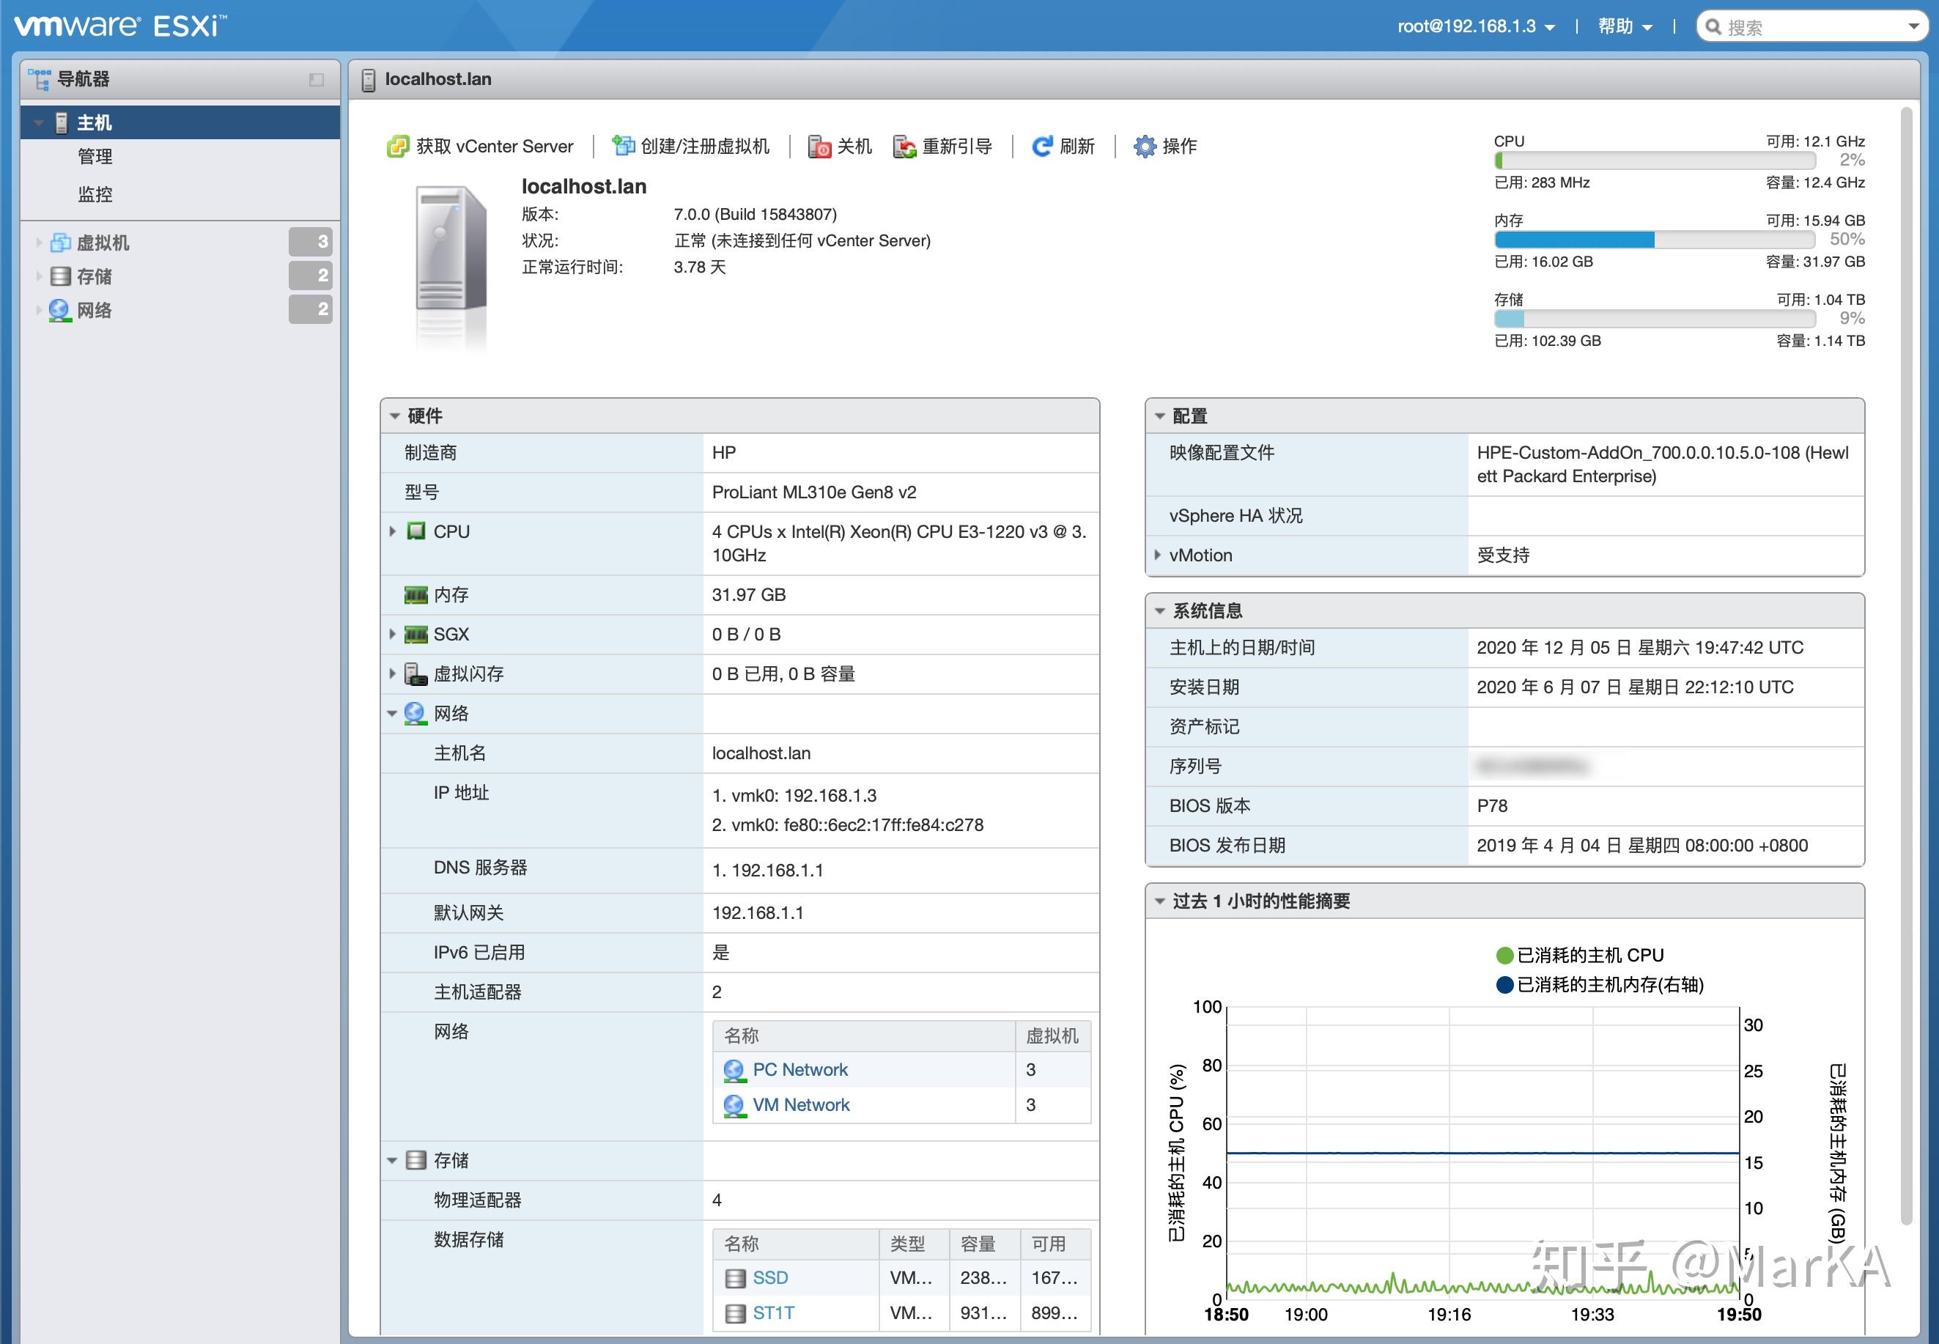Viewport: 1939px width, 1344px height.
Task: Collapse the performance summary panel
Action: coord(1159,901)
